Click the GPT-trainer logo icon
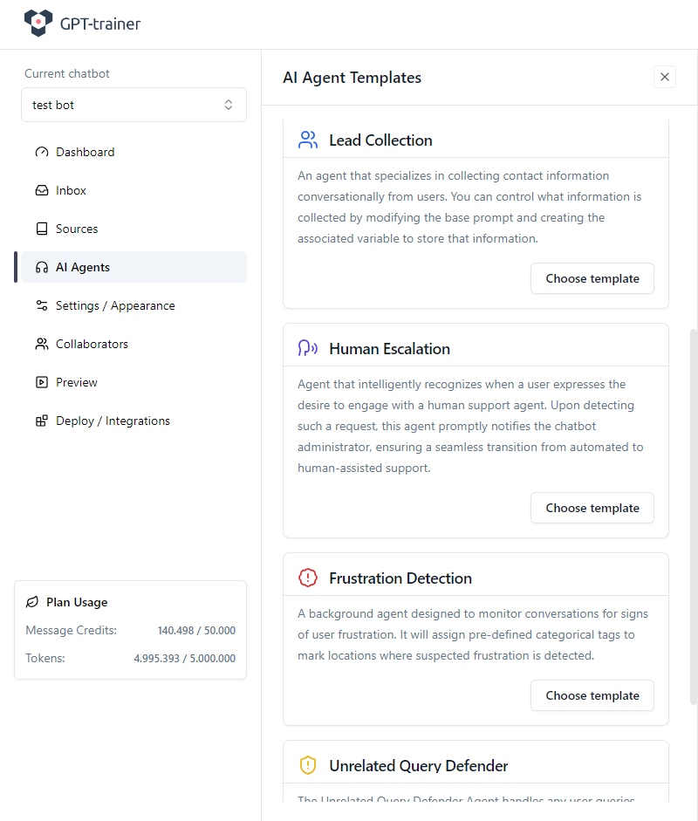The height and width of the screenshot is (821, 698). tap(38, 24)
